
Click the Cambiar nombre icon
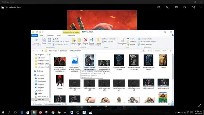click(x=91, y=40)
